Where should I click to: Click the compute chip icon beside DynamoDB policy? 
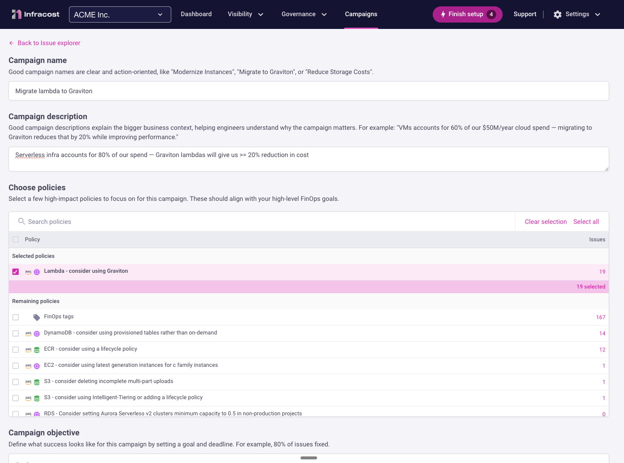point(37,334)
